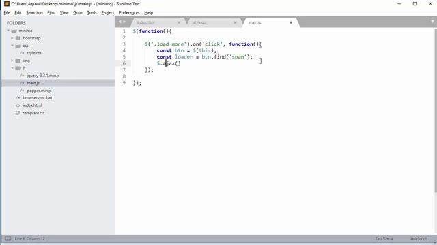The height and width of the screenshot is (245, 437).
Task: Open style.css in the sidebar
Action: coord(34,53)
